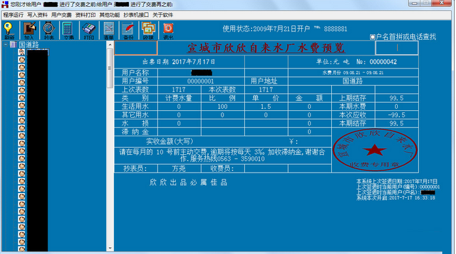The image size is (456, 254).
Task: Open the 资料打印 menu
Action: [x=86, y=15]
